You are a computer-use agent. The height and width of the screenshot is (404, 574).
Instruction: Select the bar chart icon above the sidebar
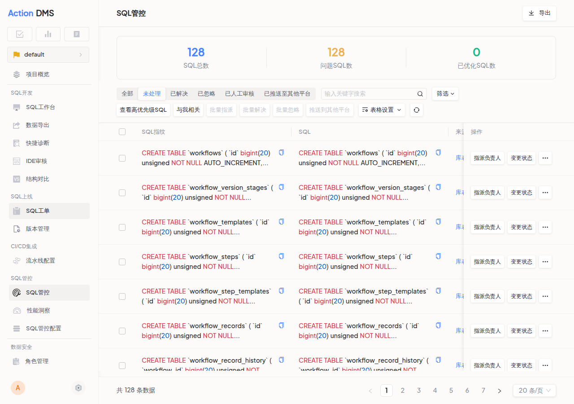[x=48, y=34]
